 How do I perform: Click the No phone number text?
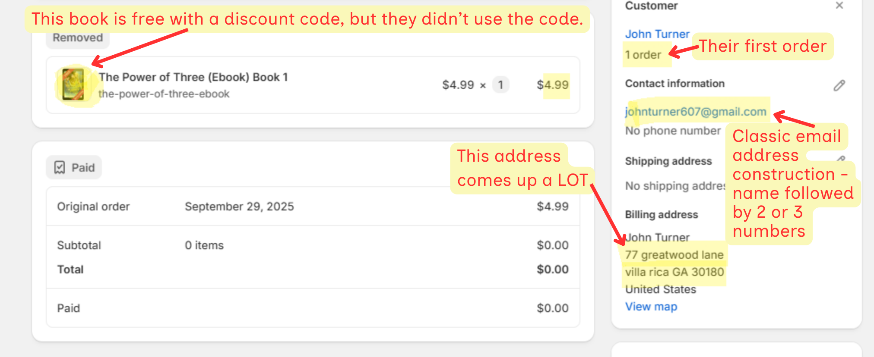(x=672, y=131)
